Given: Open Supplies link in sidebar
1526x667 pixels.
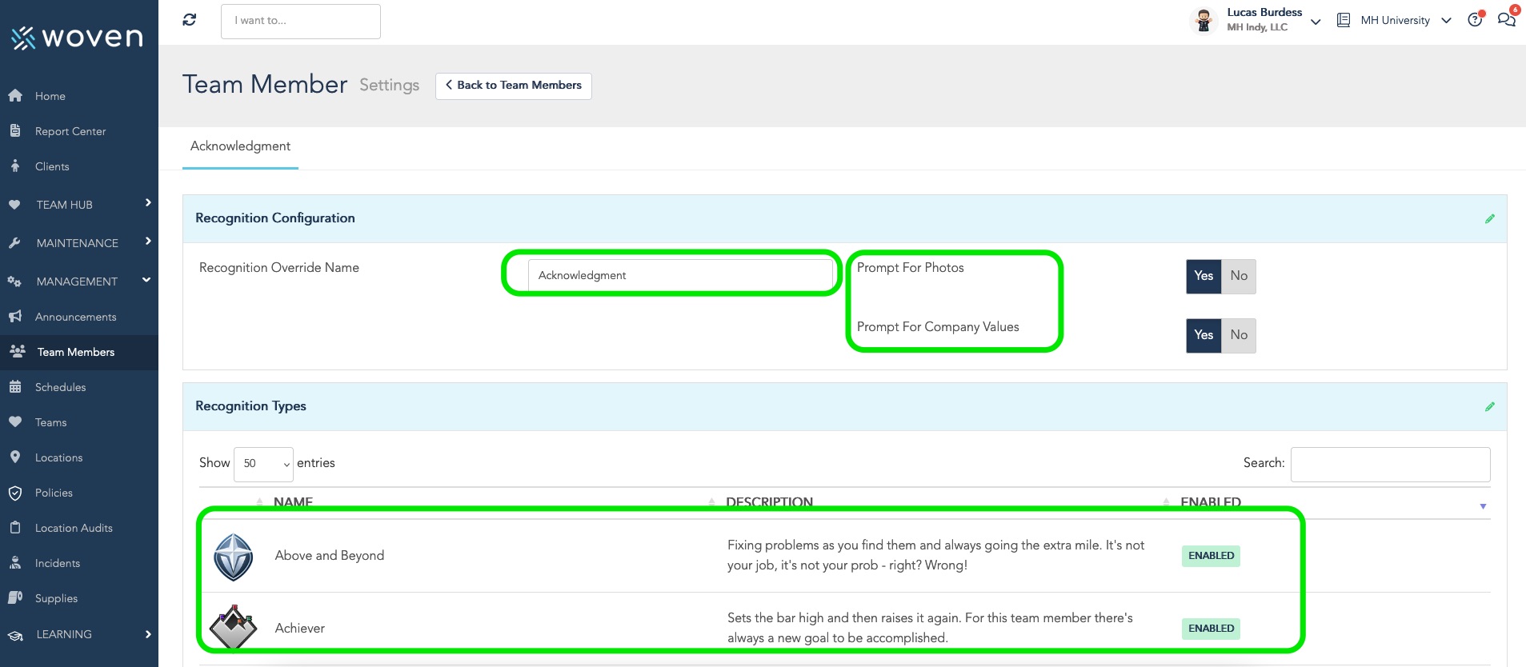Looking at the screenshot, I should (56, 598).
